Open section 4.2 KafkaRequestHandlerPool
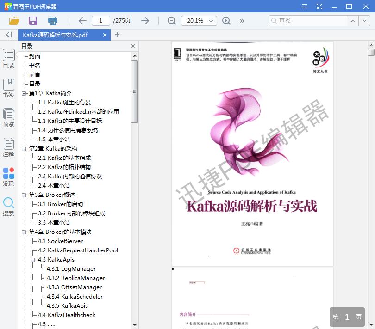Viewport: 375px width, 329px height. click(78, 250)
